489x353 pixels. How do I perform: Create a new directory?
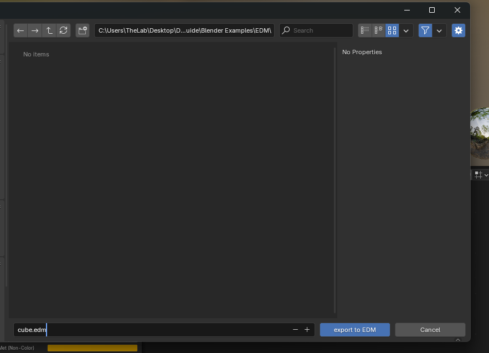(83, 30)
